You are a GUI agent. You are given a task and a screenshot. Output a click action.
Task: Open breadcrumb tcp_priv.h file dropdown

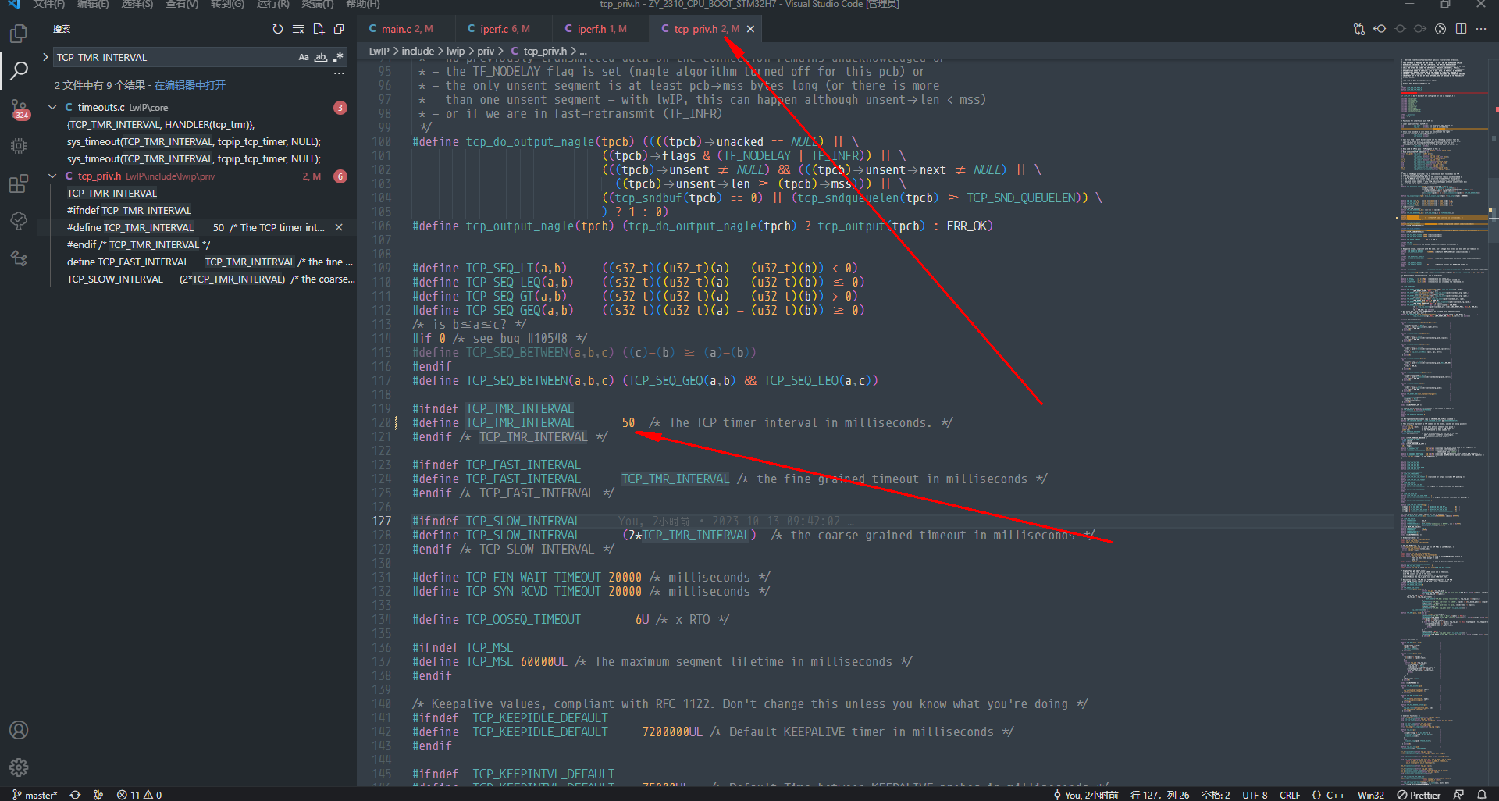(x=545, y=51)
